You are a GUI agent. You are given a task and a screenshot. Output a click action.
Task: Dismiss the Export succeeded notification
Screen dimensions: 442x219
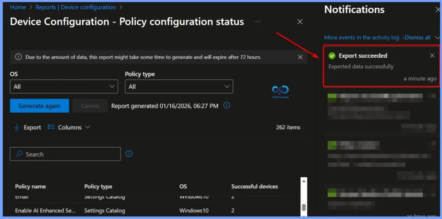(x=432, y=56)
